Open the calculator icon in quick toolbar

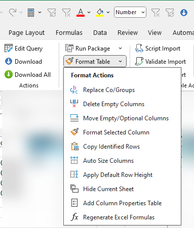[31, 13]
